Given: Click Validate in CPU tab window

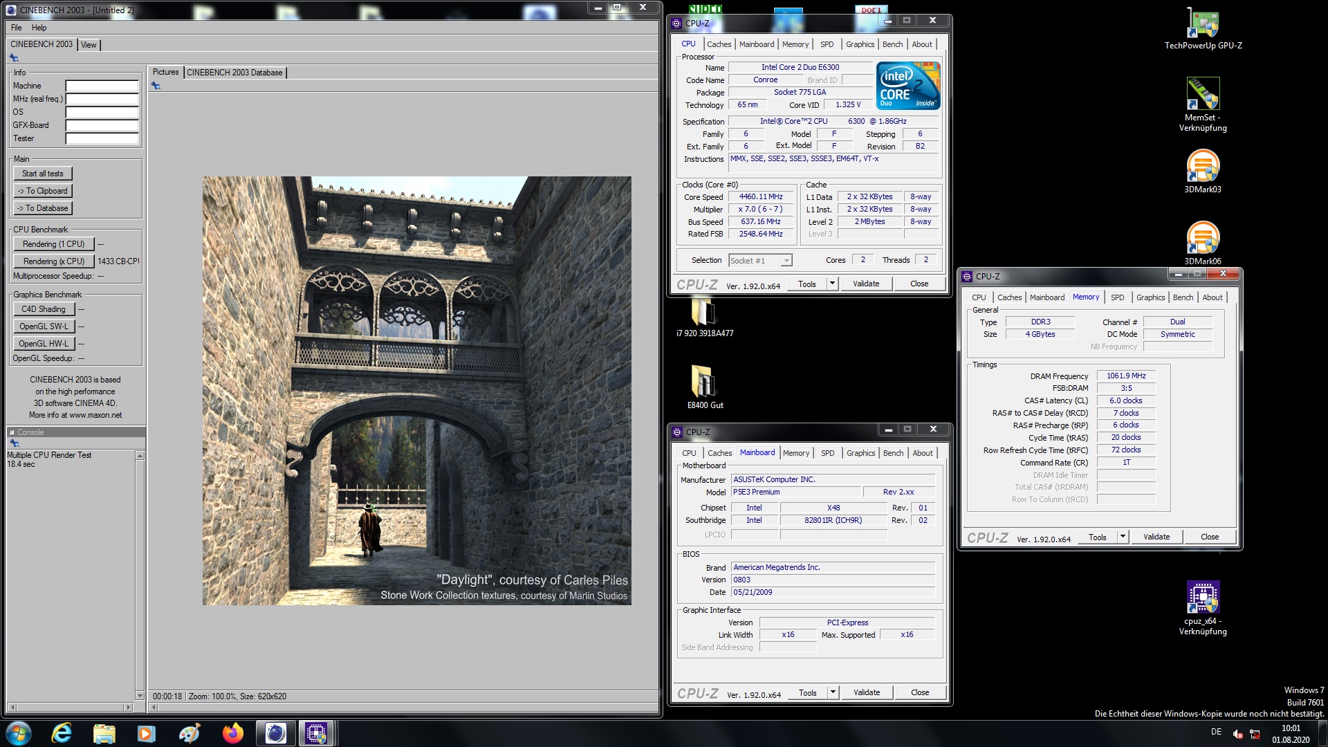Looking at the screenshot, I should pos(866,284).
